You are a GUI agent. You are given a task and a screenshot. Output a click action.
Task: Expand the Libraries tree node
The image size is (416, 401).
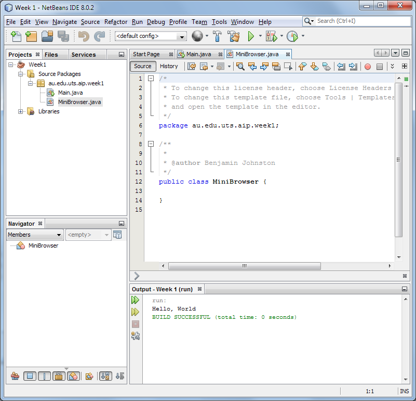[x=21, y=111]
